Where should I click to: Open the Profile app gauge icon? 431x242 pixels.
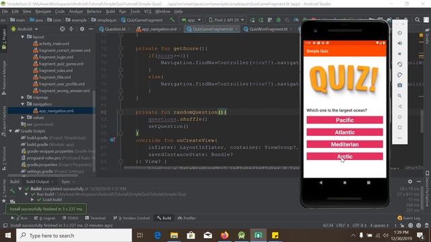tap(296, 20)
